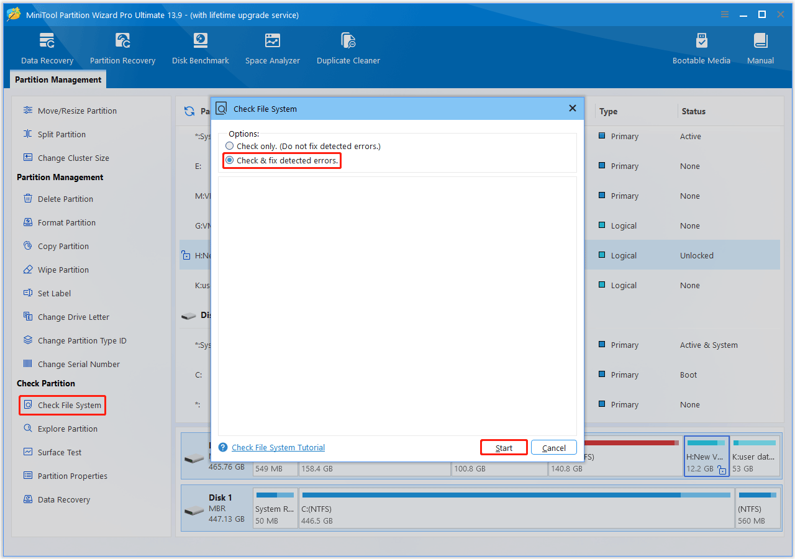Choose Change Partition Type ID
The image size is (795, 559).
(x=82, y=340)
